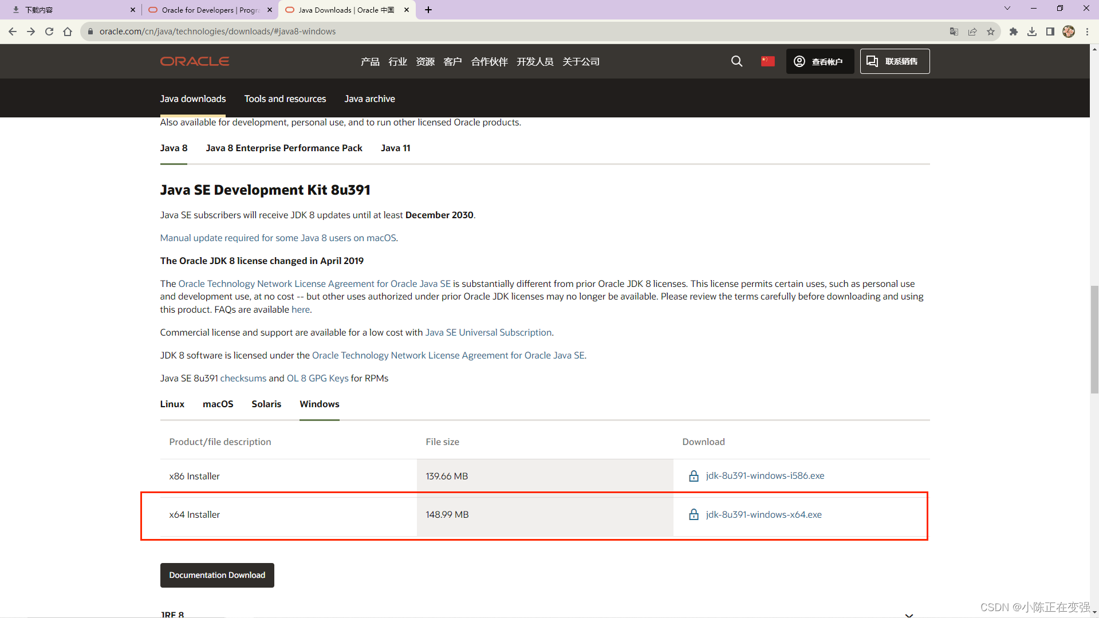Select Java 8 Enterprise Performance Pack tab
Image resolution: width=1099 pixels, height=618 pixels.
pos(284,148)
